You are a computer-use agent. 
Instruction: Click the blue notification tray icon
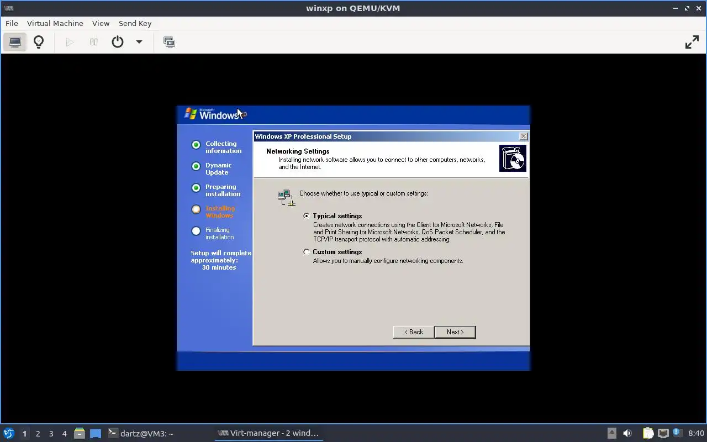coord(677,433)
